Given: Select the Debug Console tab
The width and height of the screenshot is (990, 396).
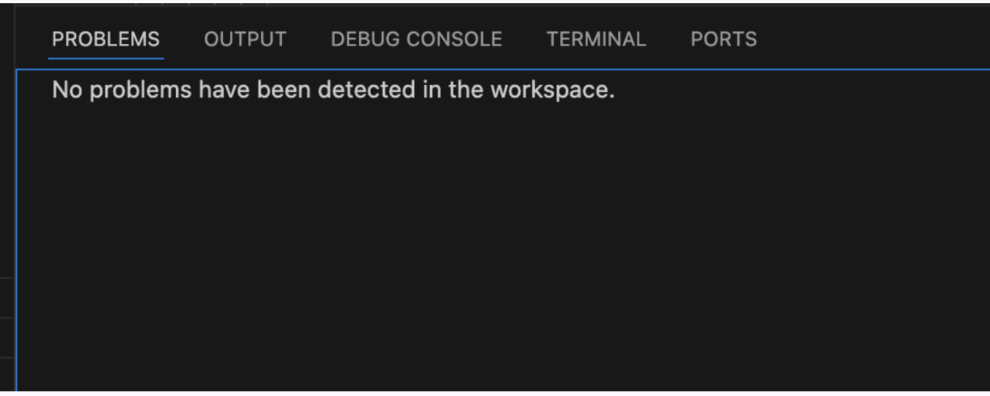Looking at the screenshot, I should coord(416,39).
